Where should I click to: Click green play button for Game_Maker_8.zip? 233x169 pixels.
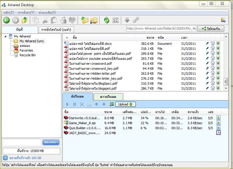[x=218, y=123]
